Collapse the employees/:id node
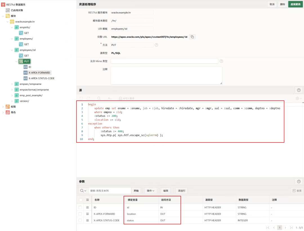The height and width of the screenshot is (231, 304). point(12,50)
